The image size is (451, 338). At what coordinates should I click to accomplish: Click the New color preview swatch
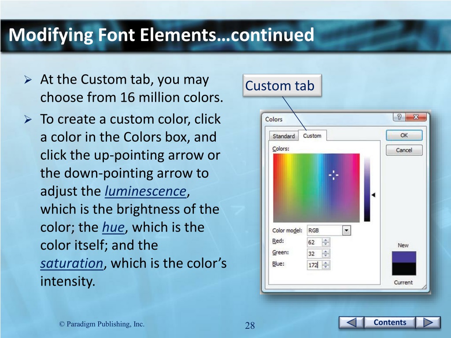pos(404,257)
